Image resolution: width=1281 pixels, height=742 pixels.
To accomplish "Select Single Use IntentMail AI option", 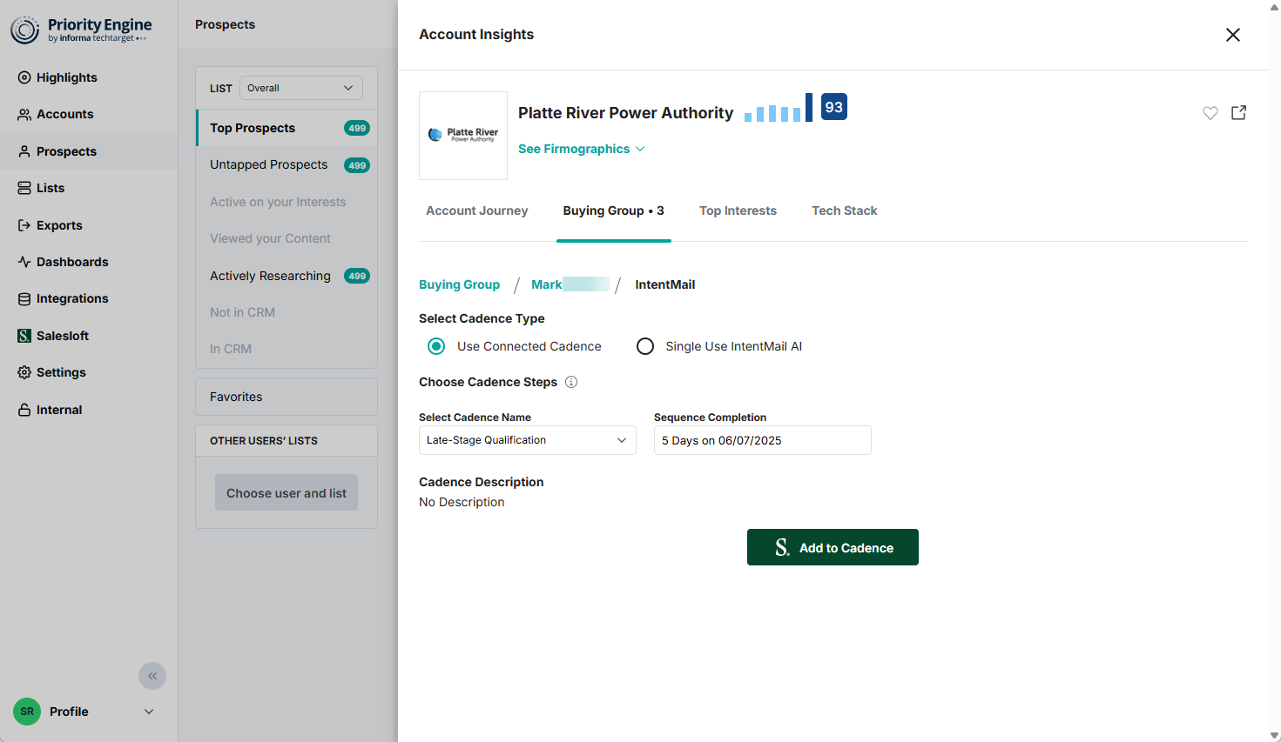I will (x=645, y=346).
